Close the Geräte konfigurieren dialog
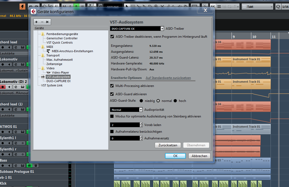Image resolution: width=289 pixels, height=187 pixels. [205, 10]
